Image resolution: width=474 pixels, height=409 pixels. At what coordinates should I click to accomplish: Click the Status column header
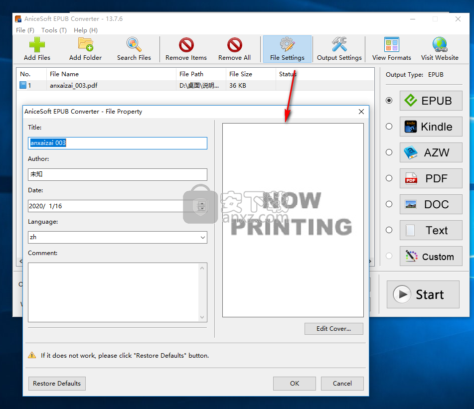point(325,74)
